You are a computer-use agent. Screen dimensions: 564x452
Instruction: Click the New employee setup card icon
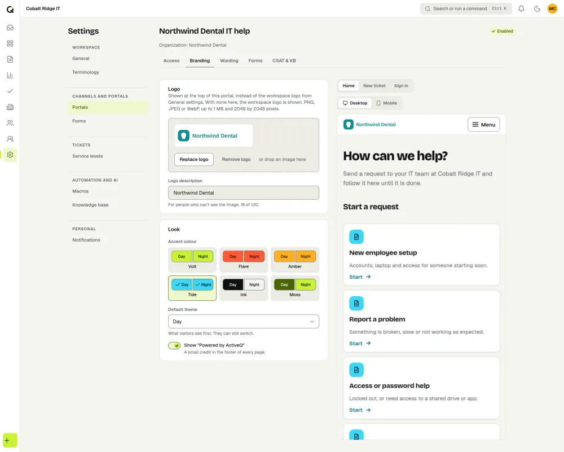tap(356, 237)
